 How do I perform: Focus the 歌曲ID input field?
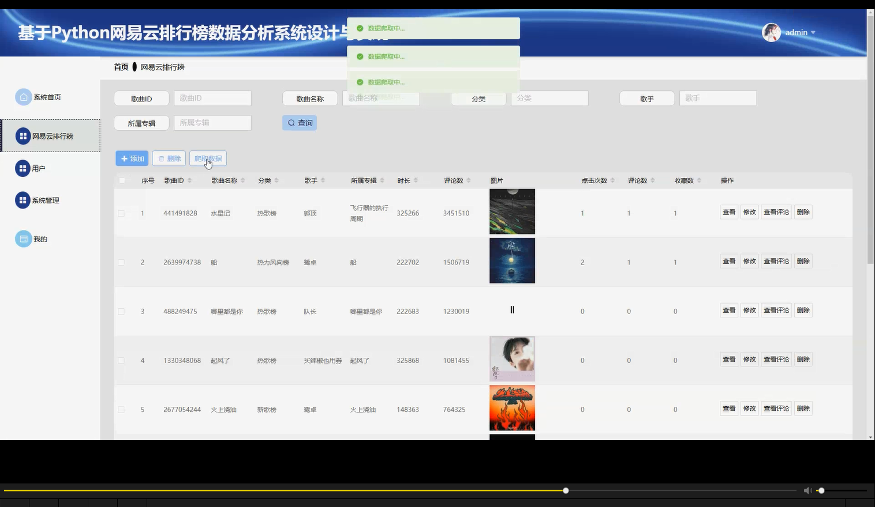tap(212, 99)
